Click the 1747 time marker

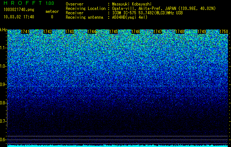(x=158, y=32)
